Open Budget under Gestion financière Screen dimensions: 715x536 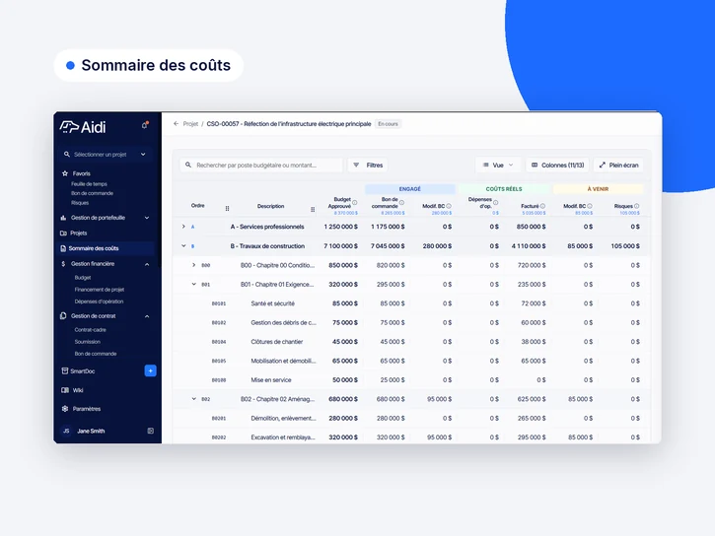pyautogui.click(x=83, y=277)
